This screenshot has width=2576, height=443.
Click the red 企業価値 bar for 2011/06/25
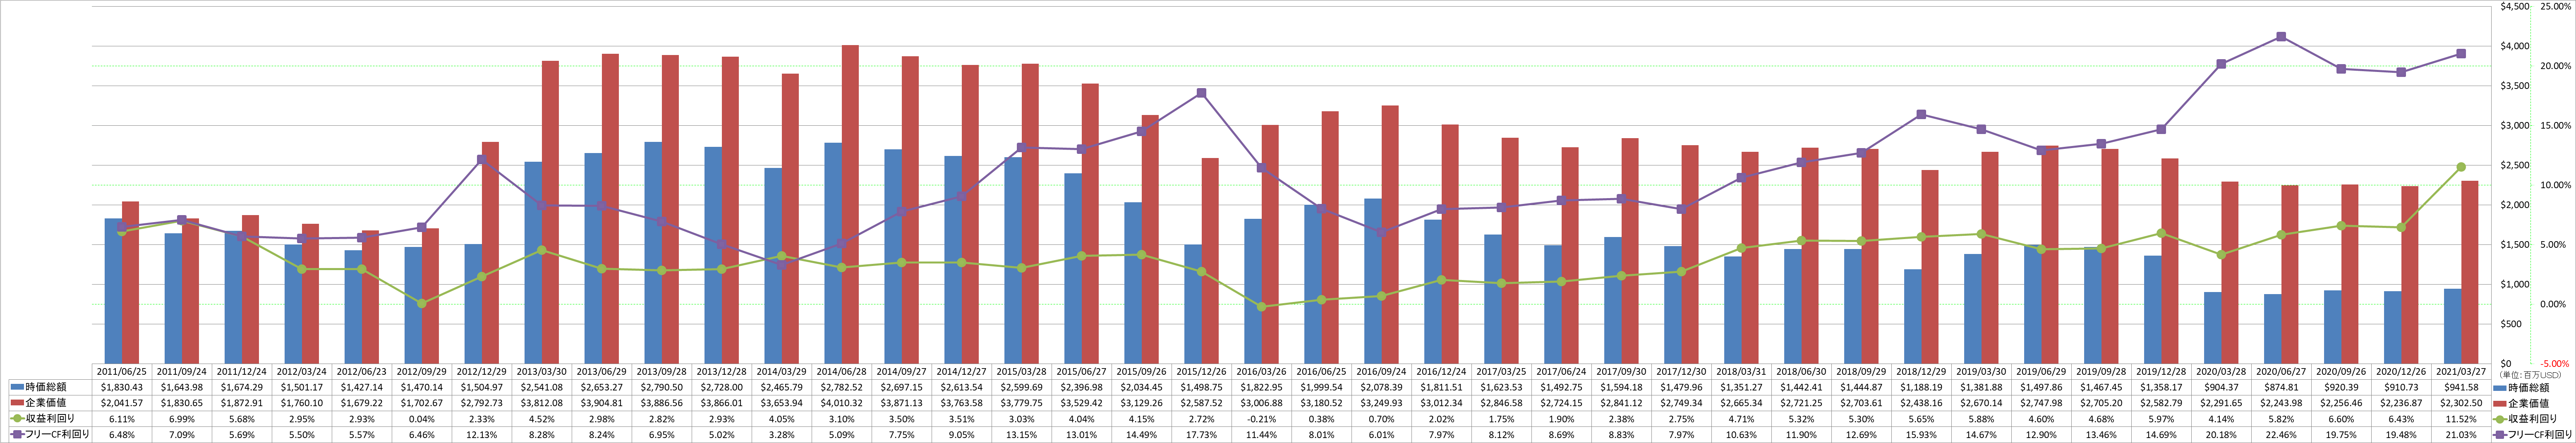point(130,282)
